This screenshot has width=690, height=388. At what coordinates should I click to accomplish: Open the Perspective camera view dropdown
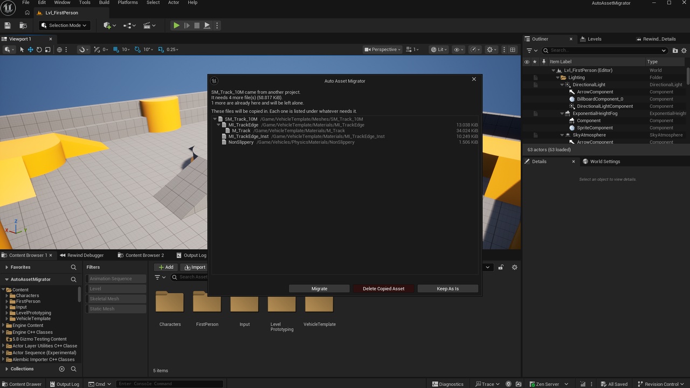pyautogui.click(x=383, y=50)
